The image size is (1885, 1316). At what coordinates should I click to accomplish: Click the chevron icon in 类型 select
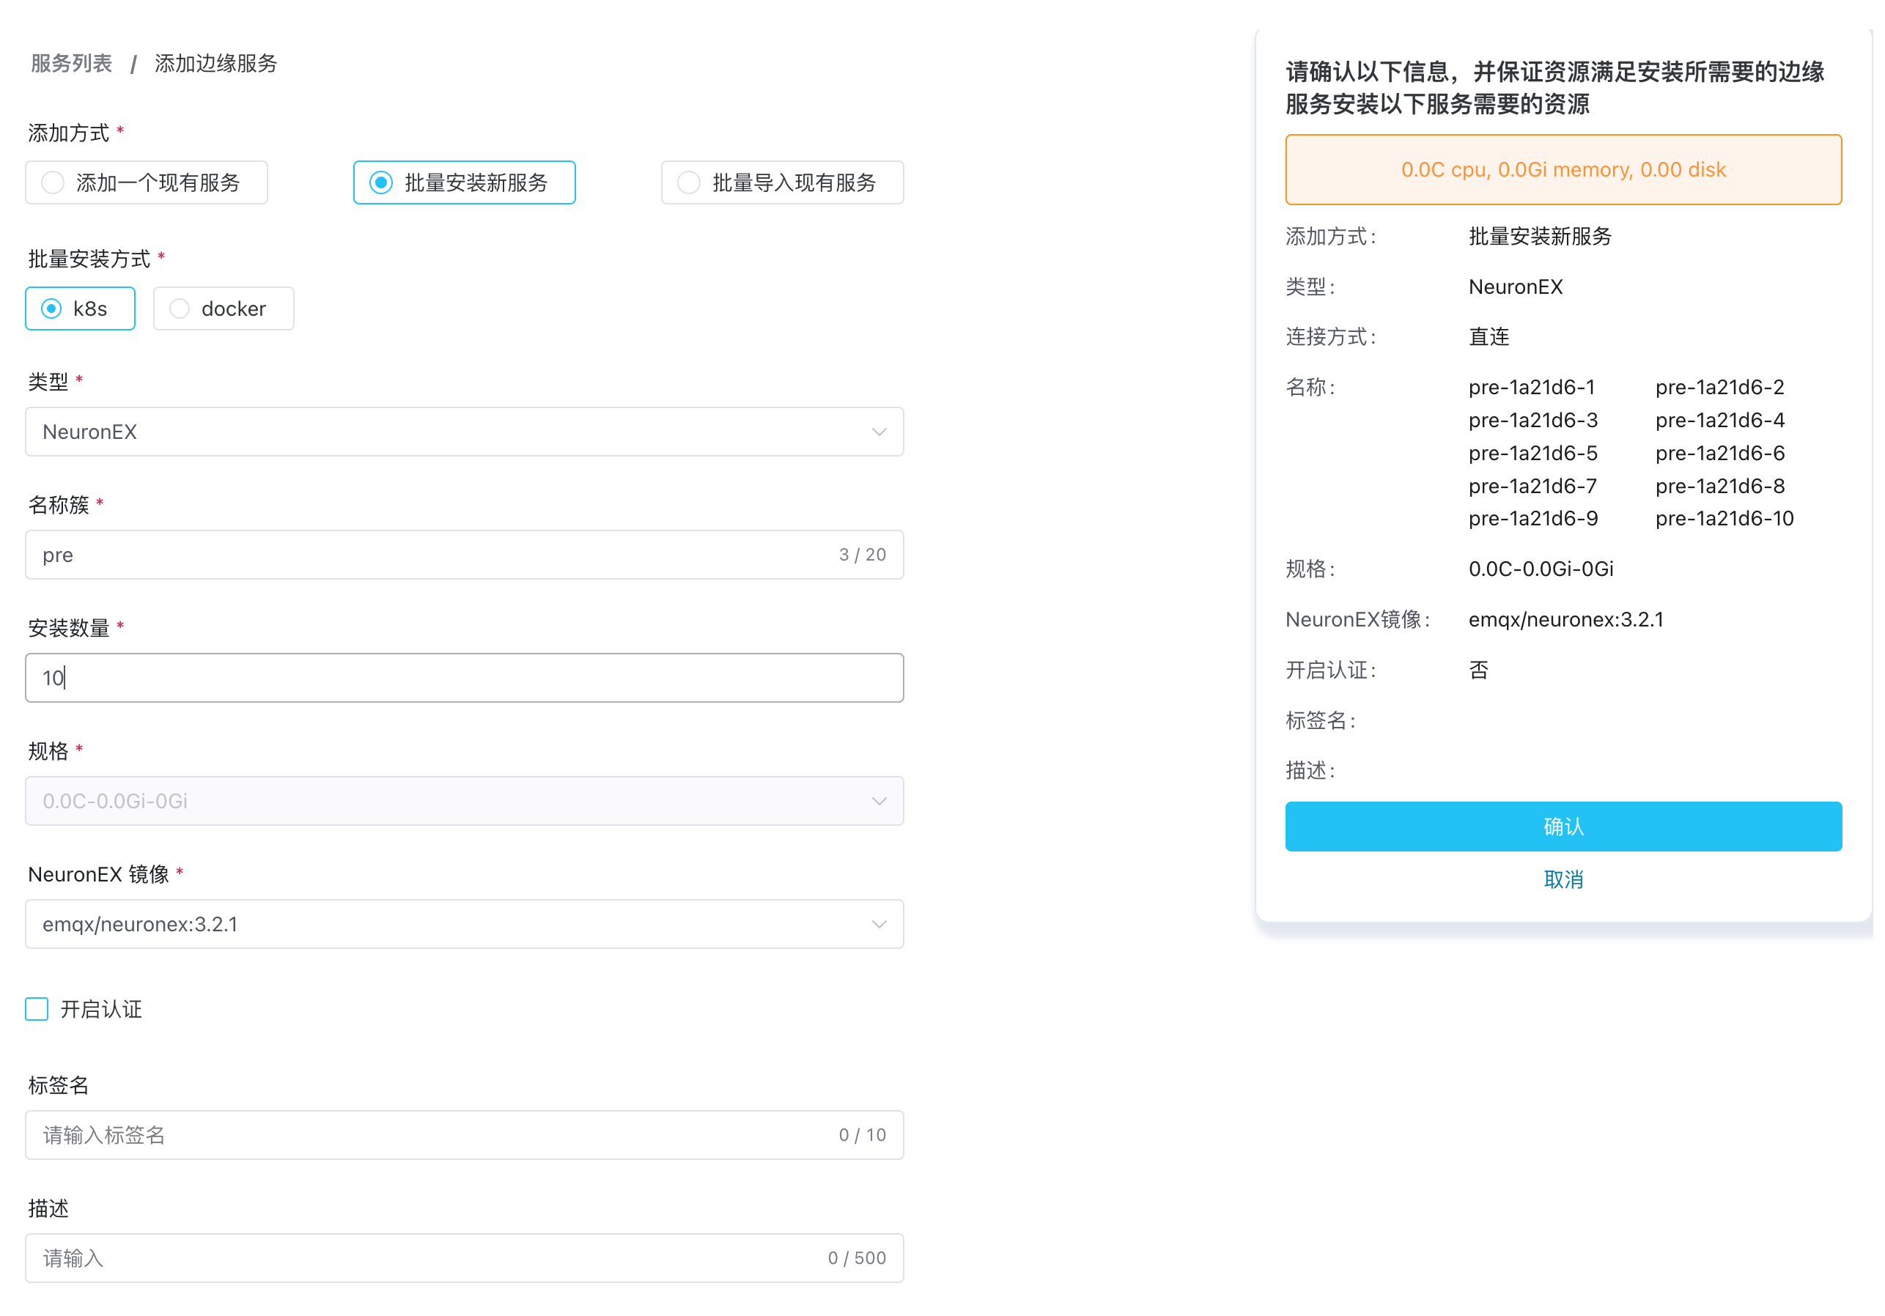pos(879,432)
